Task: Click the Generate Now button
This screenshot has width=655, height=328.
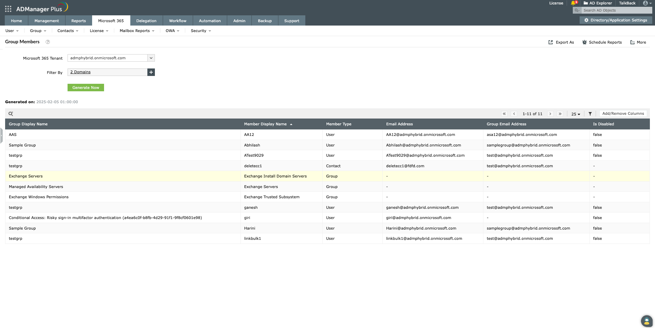Action: pyautogui.click(x=86, y=88)
